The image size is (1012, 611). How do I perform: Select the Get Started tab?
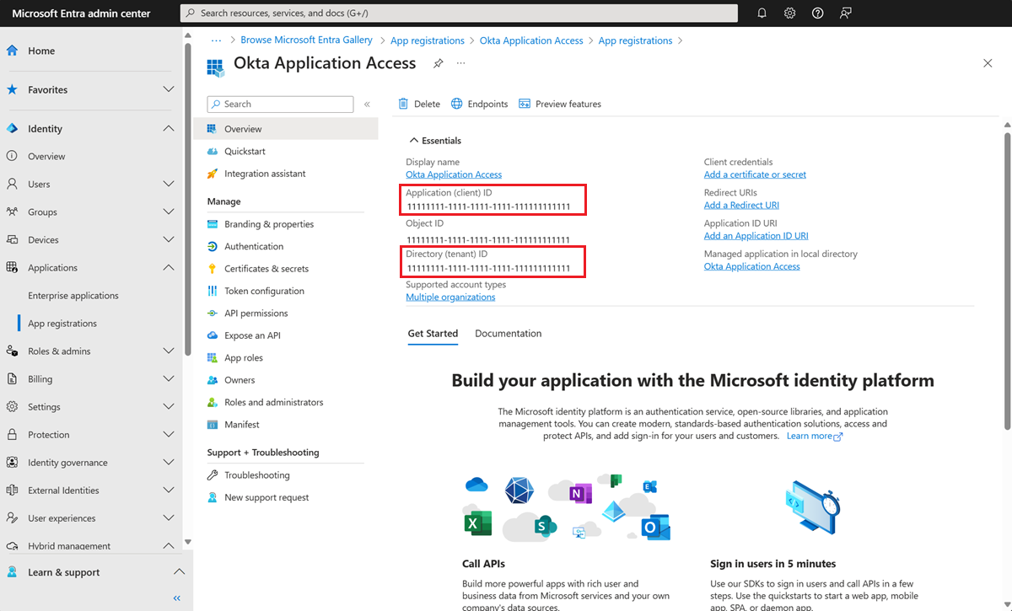tap(433, 333)
